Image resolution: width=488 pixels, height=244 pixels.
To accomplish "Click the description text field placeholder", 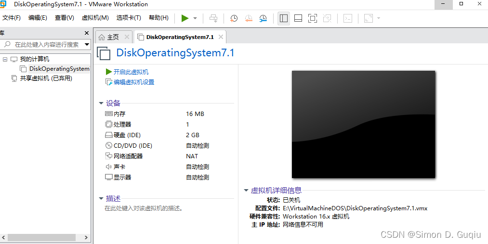I will point(144,208).
